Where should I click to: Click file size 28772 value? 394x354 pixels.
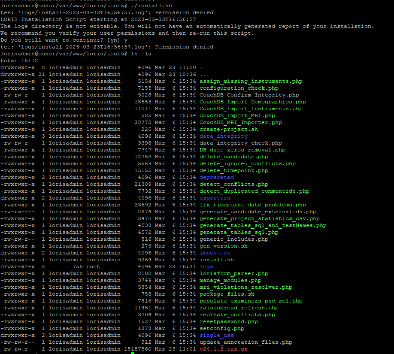(x=143, y=123)
